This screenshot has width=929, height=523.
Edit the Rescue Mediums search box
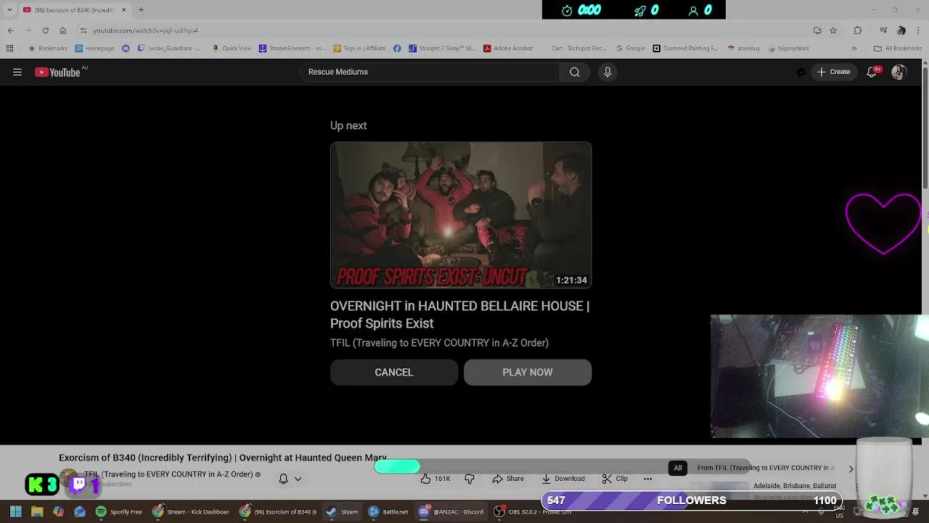pos(430,72)
